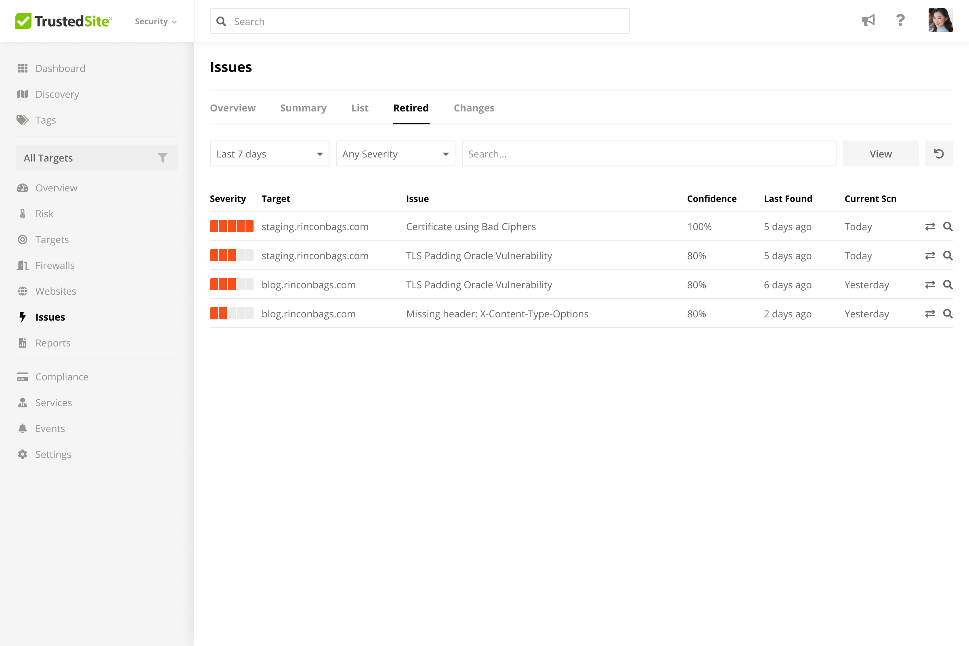Open Discovery map in sidebar

[x=57, y=94]
